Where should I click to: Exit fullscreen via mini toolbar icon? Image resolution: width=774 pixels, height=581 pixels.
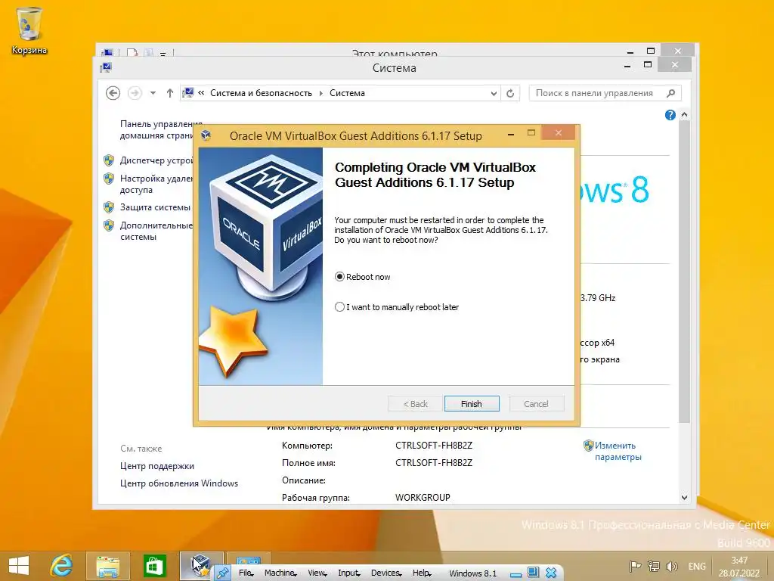click(533, 573)
